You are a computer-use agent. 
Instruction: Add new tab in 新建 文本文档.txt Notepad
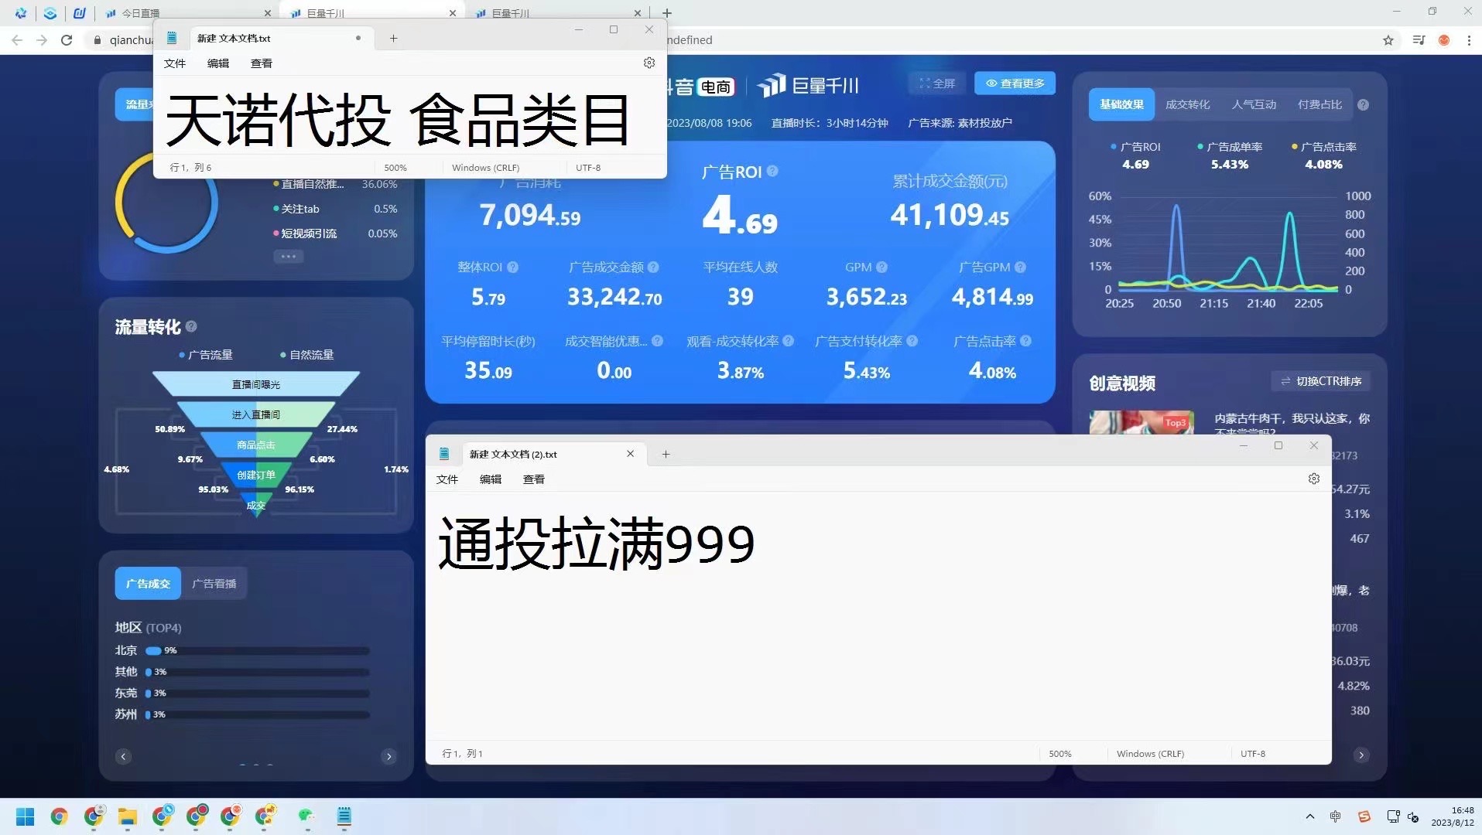[x=393, y=38]
